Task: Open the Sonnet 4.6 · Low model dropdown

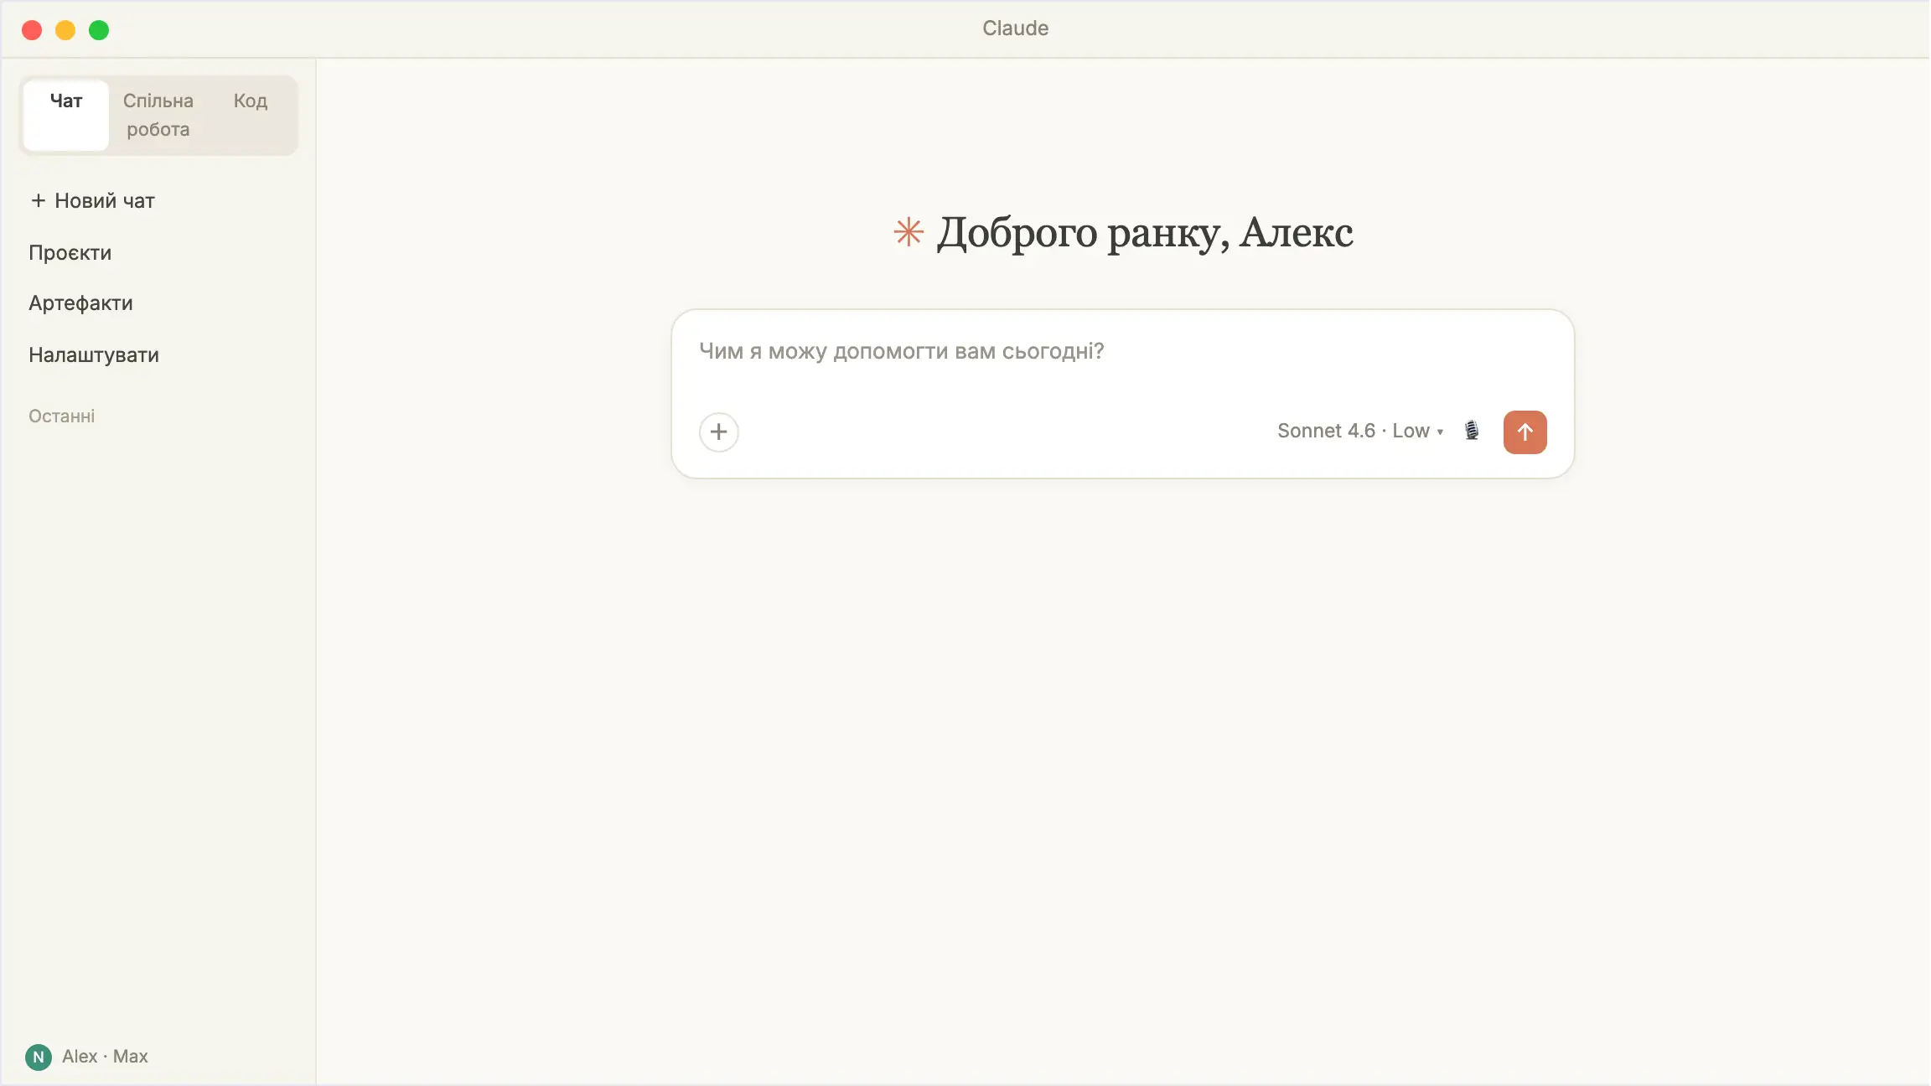Action: tap(1359, 431)
